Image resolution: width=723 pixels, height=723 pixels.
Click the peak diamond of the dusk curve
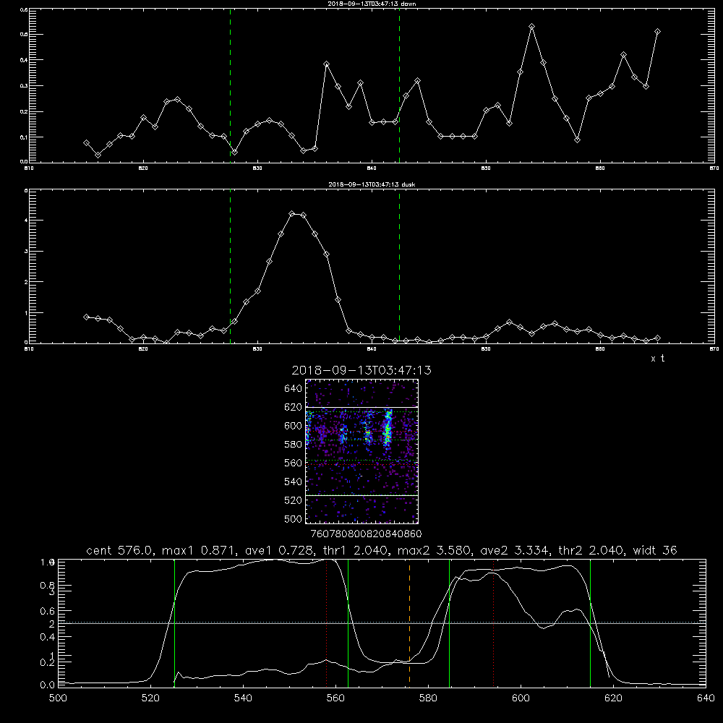[292, 213]
